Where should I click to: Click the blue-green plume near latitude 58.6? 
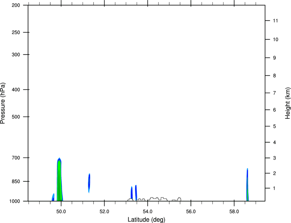click(248, 185)
